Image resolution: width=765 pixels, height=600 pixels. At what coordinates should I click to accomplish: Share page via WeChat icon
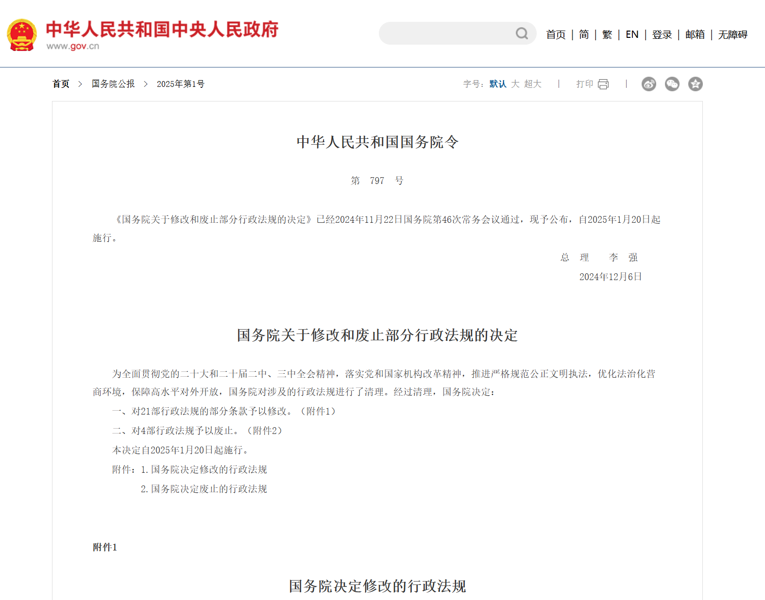tap(672, 84)
